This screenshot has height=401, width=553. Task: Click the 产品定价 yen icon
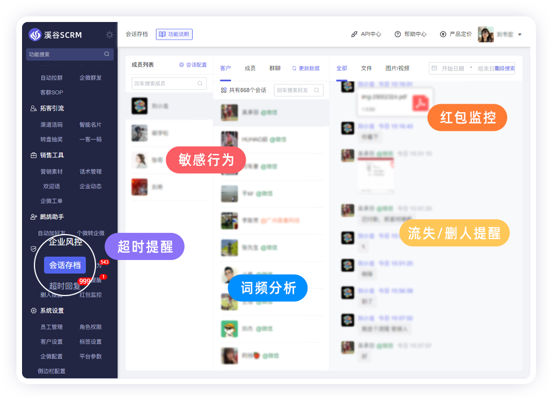443,34
